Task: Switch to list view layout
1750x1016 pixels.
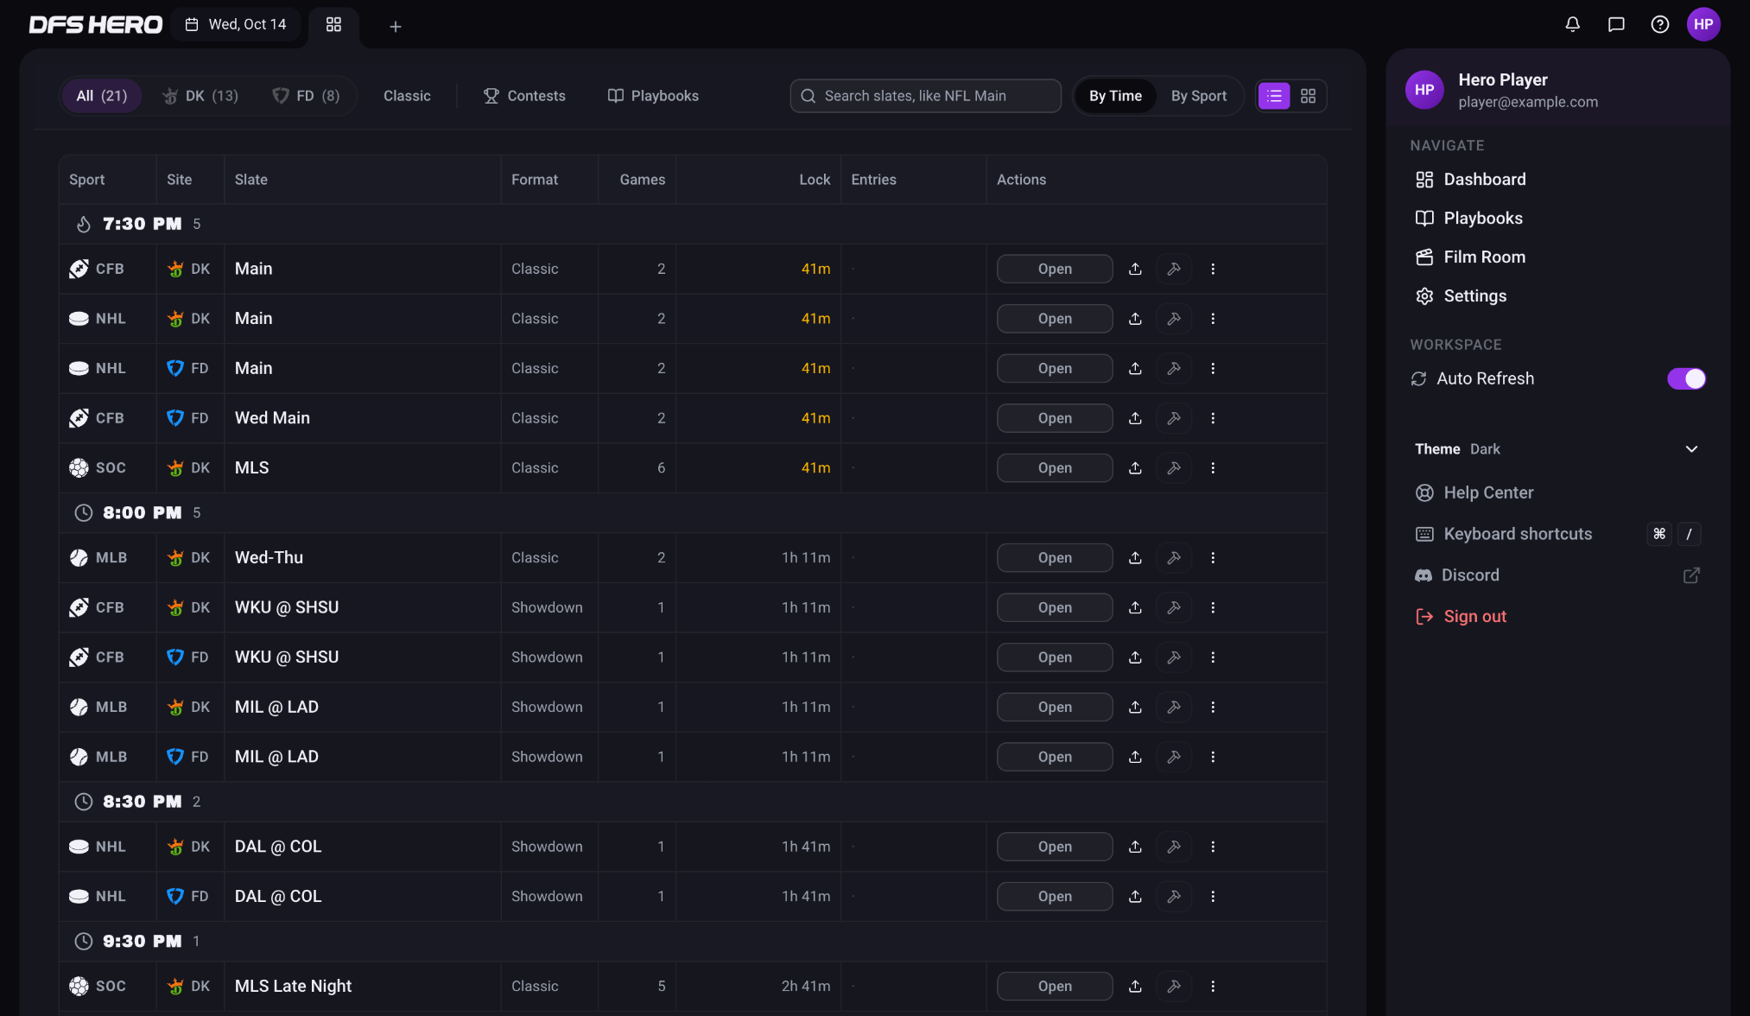Action: (1274, 96)
